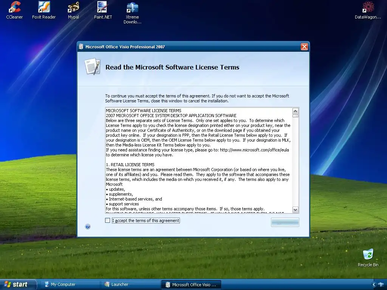The height and width of the screenshot is (290, 387).
Task: Click the disabled Continue button
Action: (x=285, y=222)
